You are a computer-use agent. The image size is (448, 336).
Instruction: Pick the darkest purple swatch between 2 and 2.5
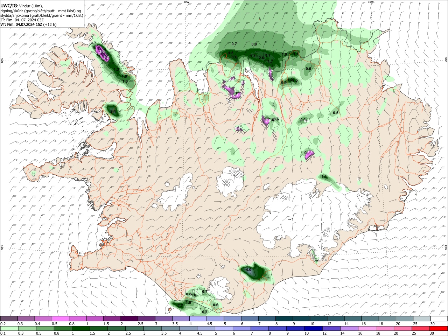click(x=129, y=318)
